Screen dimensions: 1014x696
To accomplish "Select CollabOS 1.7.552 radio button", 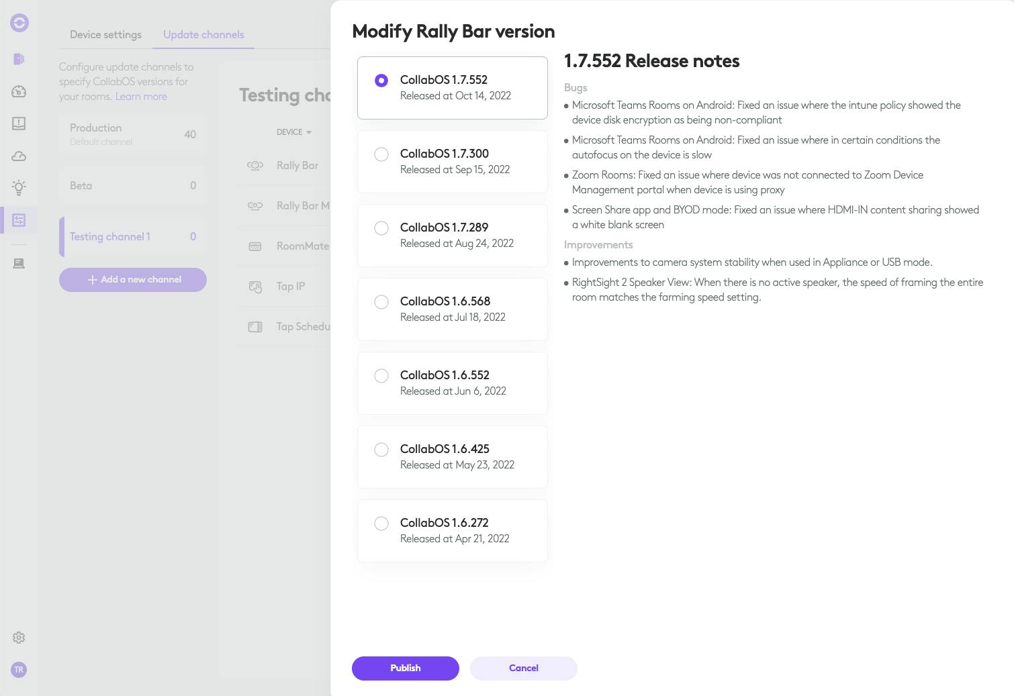I will click(x=381, y=81).
